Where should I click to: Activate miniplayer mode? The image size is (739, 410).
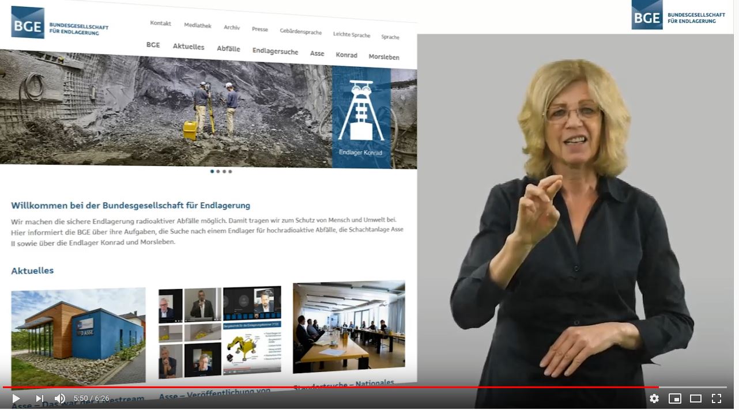click(675, 398)
